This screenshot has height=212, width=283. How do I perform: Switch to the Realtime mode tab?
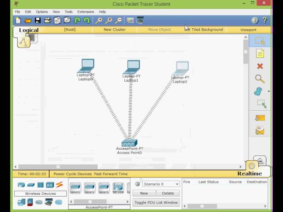(249, 174)
